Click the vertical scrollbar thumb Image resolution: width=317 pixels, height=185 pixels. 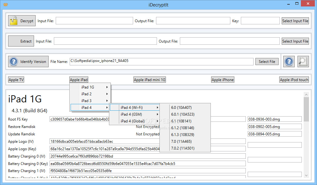pos(306,109)
